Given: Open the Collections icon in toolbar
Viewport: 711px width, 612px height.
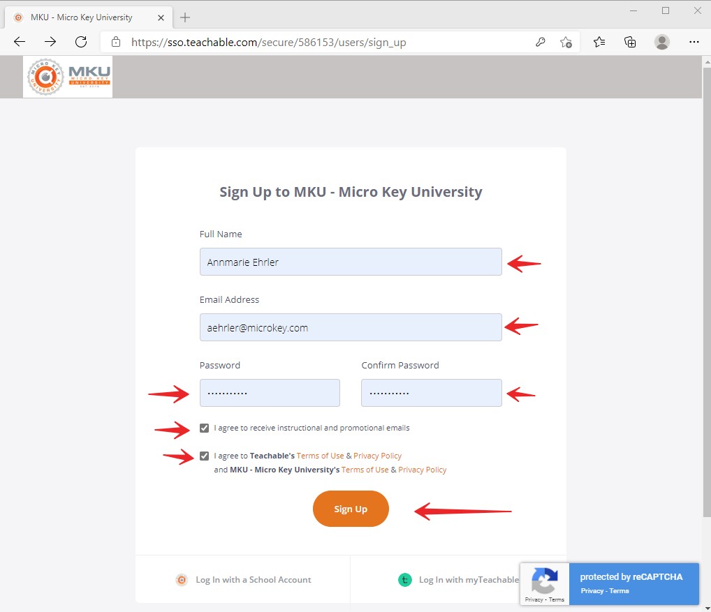Looking at the screenshot, I should click(630, 42).
